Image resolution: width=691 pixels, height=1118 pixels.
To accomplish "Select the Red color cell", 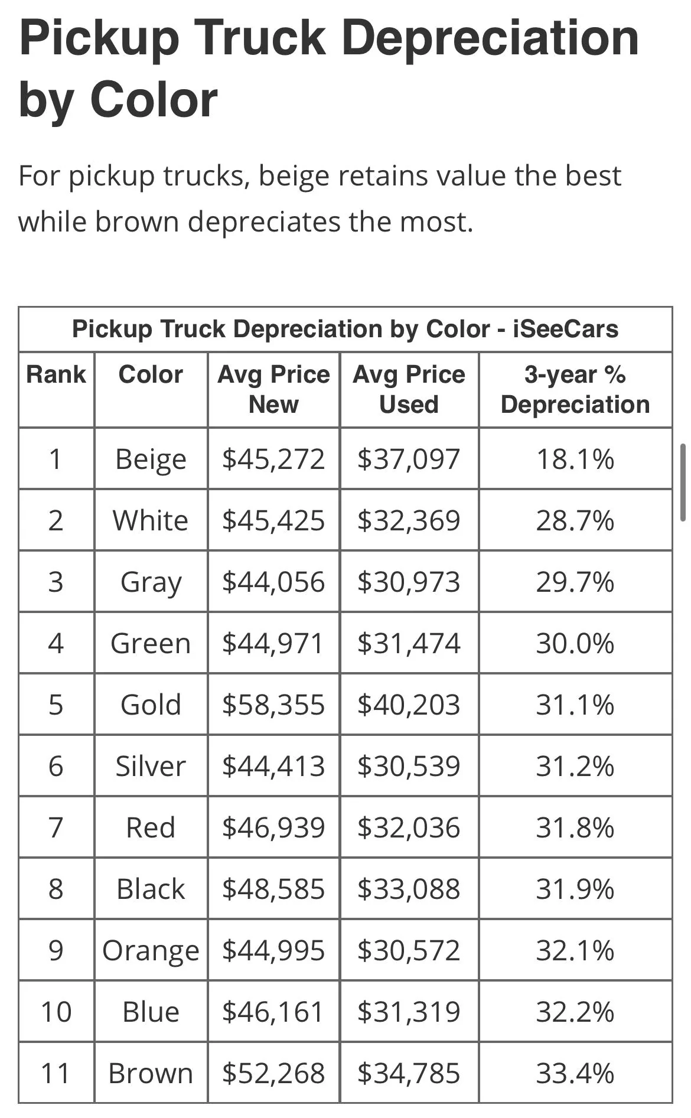I will point(151,827).
